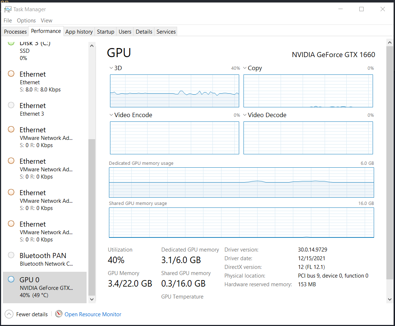The height and width of the screenshot is (326, 395).
Task: Switch to the Details tab
Action: pyautogui.click(x=144, y=31)
